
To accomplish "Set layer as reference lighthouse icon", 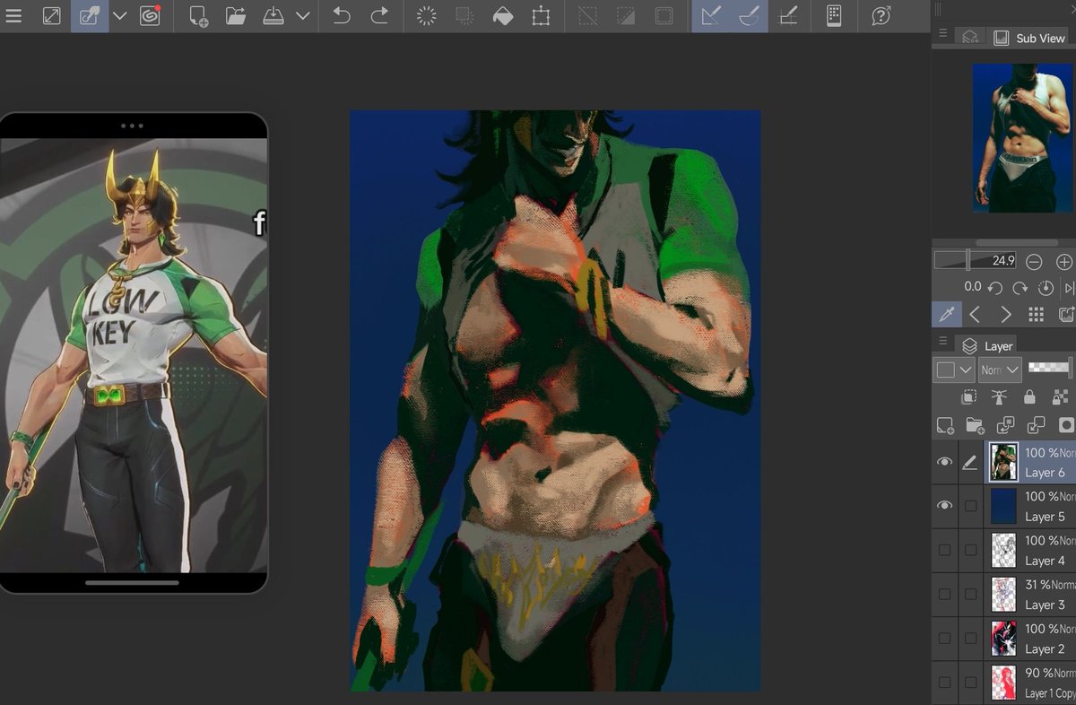I will point(999,396).
